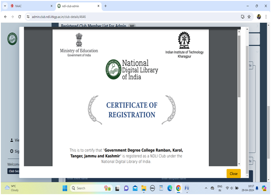The height and width of the screenshot is (195, 271).
Task: Bookmark this page with star
Action: (249, 17)
